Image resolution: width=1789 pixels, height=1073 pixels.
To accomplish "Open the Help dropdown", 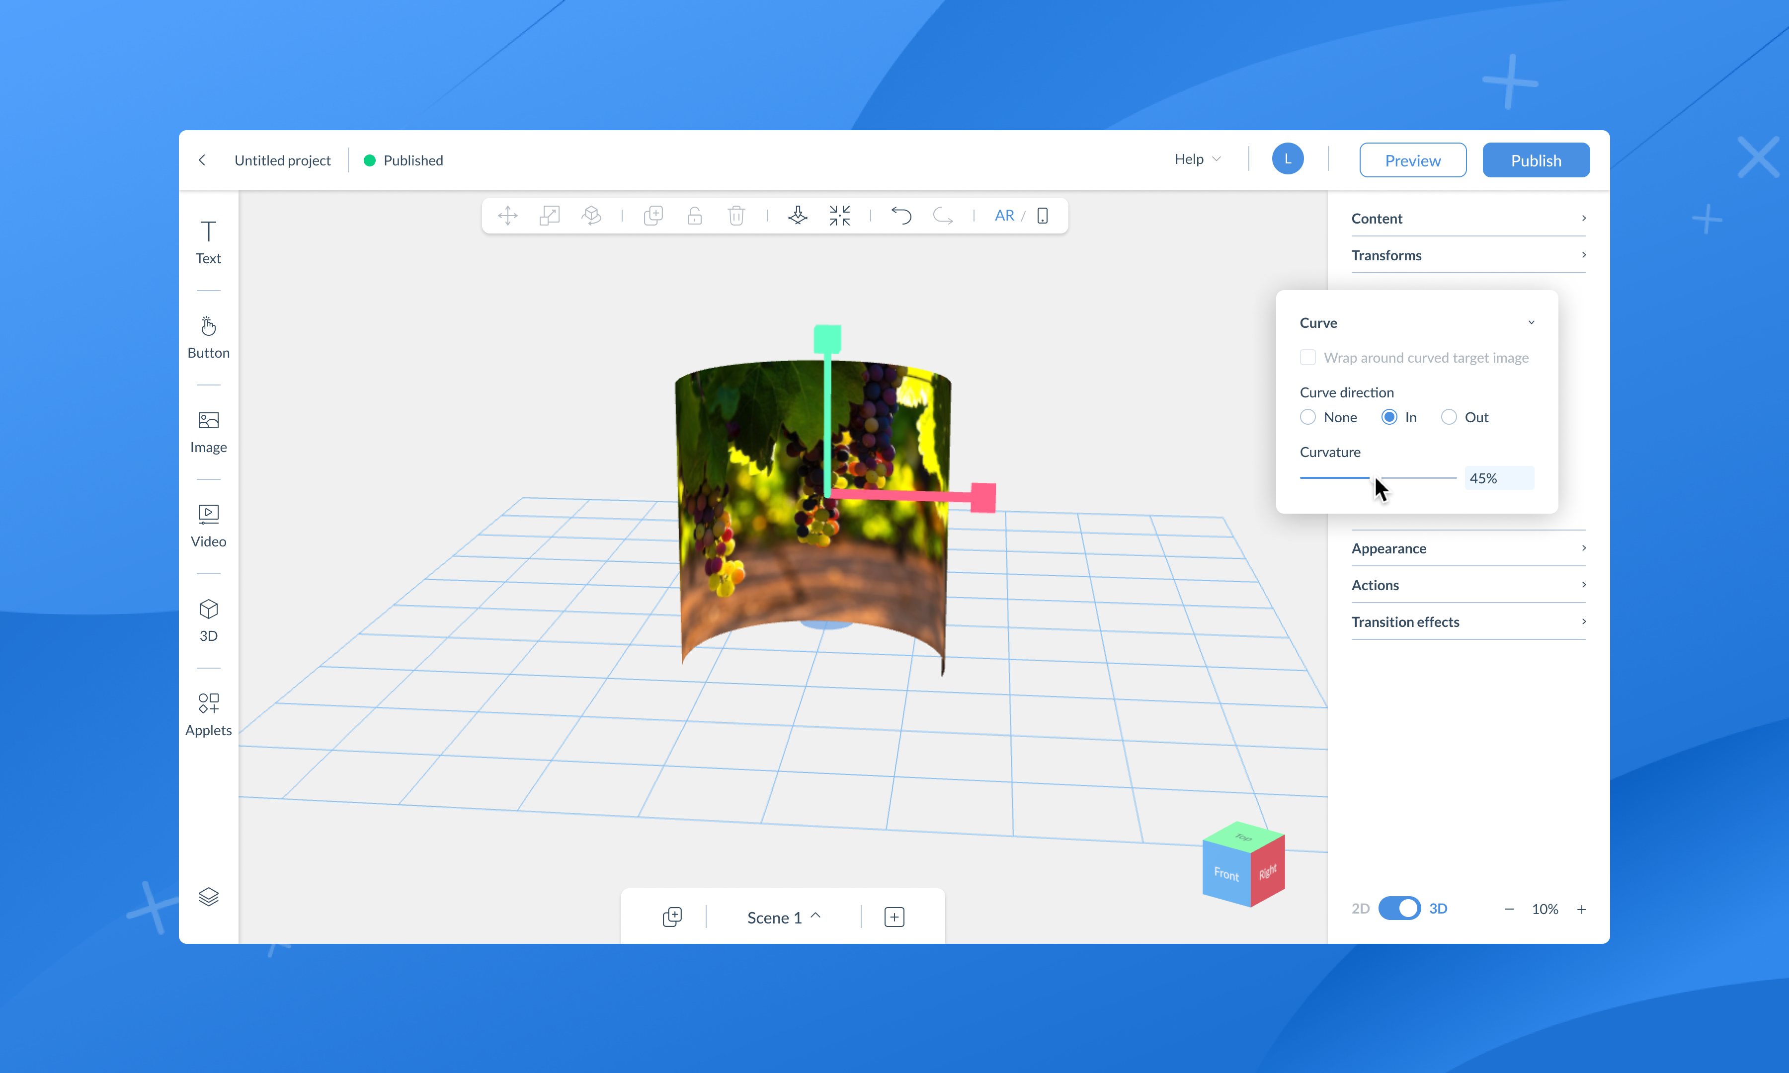I will click(x=1197, y=159).
